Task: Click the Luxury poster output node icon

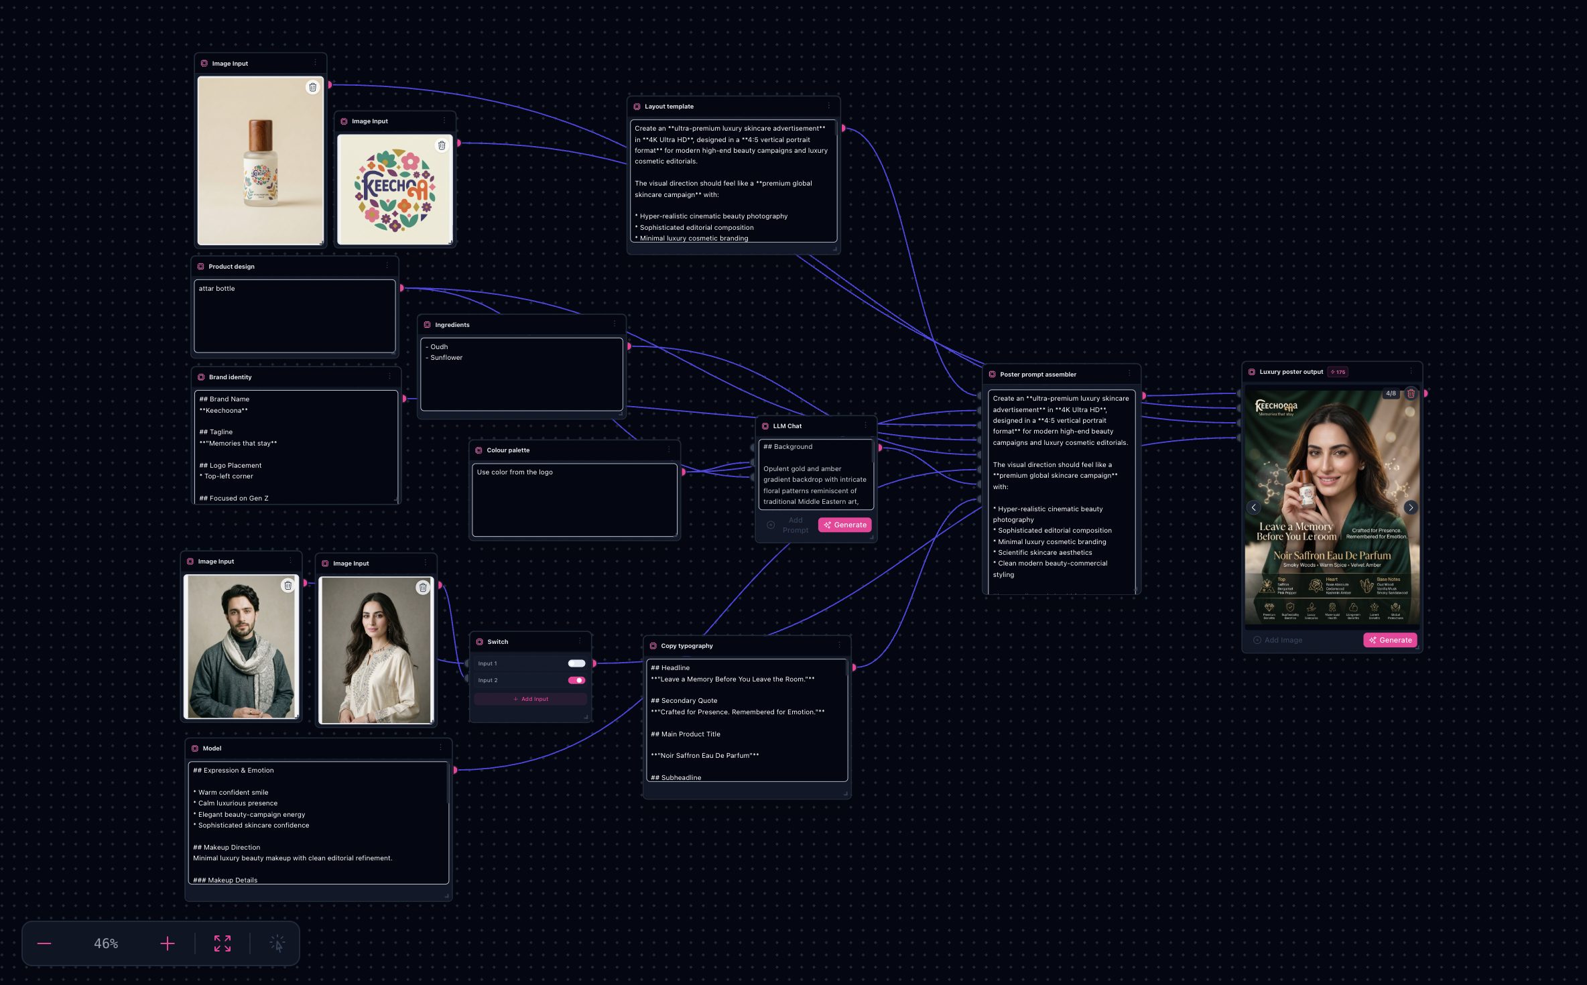Action: point(1251,372)
